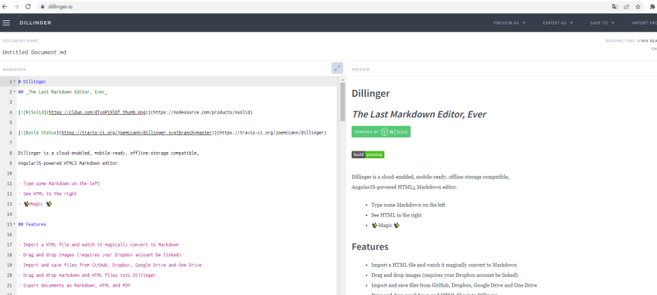This screenshot has width=657, height=295.
Task: Click the 'The Last Markdown Editor, Ever' preview heading
Action: (419, 114)
